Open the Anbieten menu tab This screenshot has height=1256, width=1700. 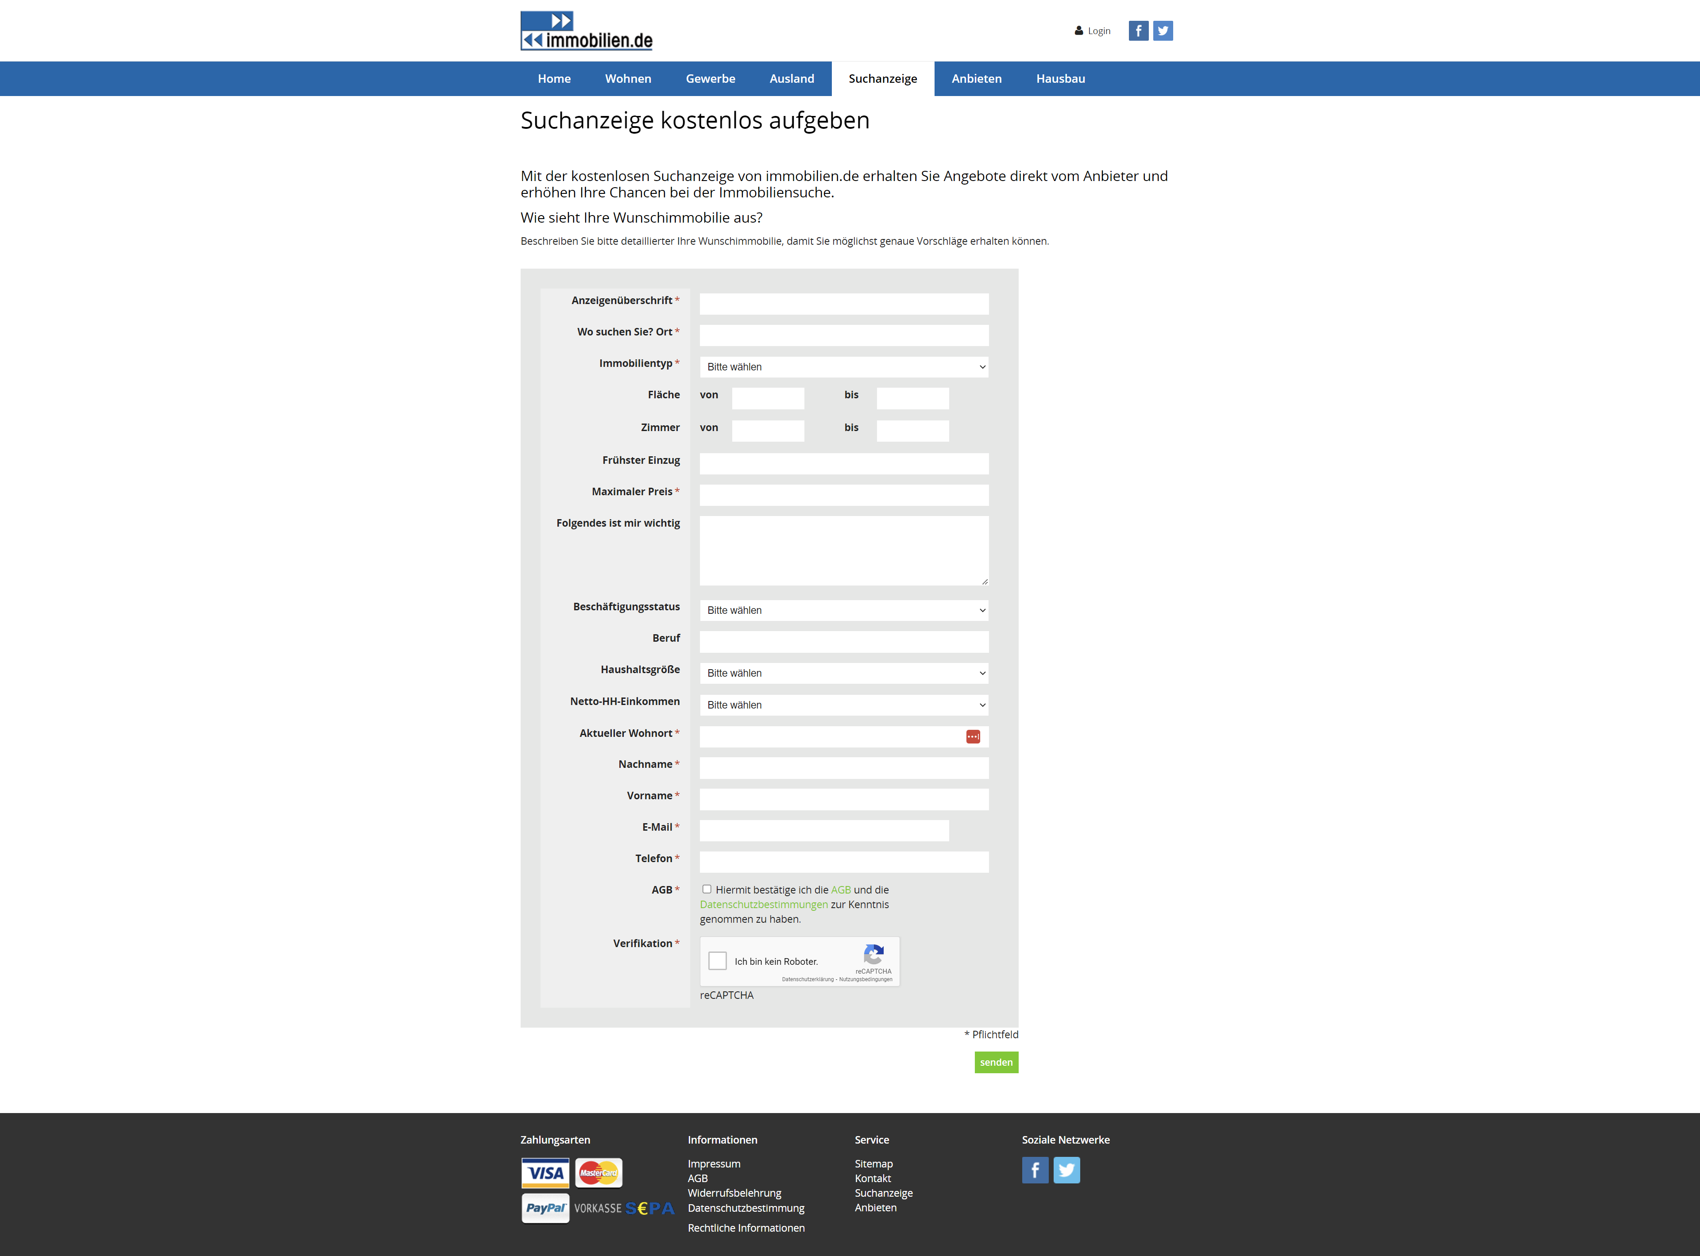point(976,79)
